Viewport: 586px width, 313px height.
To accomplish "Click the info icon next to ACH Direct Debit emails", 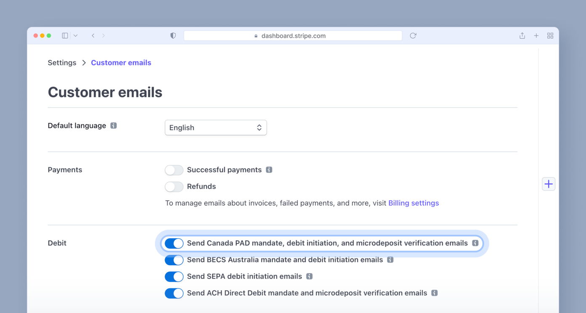I will [x=434, y=293].
